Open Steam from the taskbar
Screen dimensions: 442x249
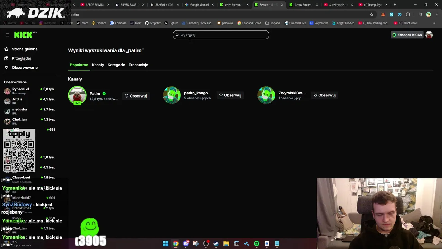pos(216,243)
